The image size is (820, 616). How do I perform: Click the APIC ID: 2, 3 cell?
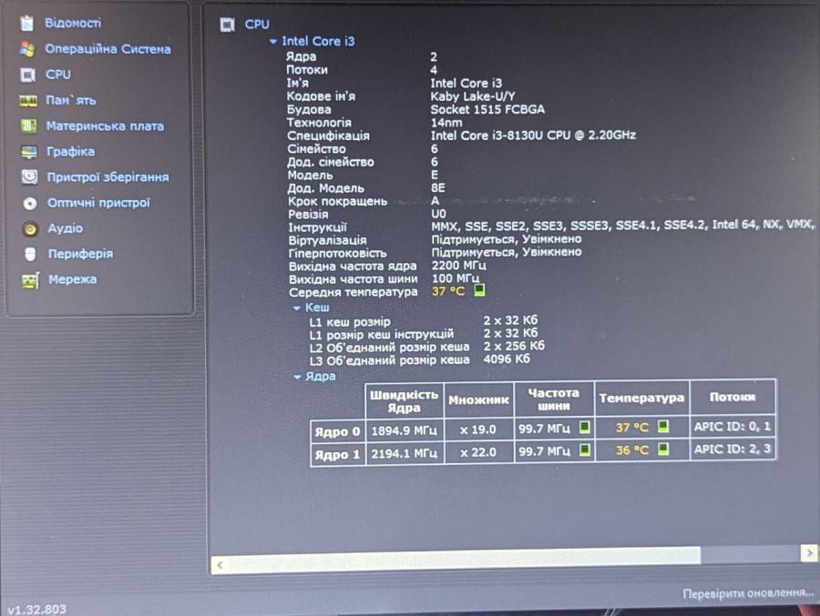733,449
